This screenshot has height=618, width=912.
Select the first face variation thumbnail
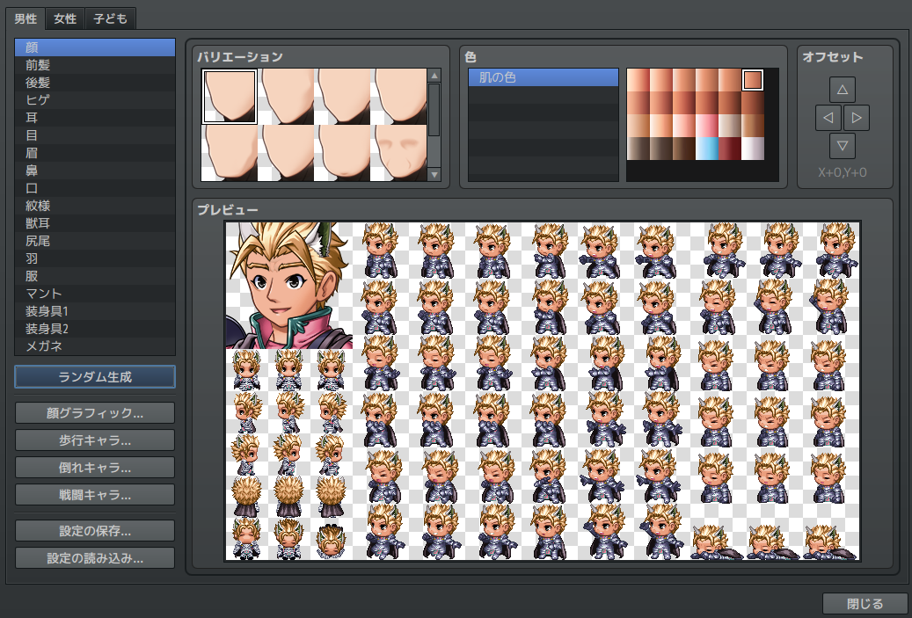point(230,97)
